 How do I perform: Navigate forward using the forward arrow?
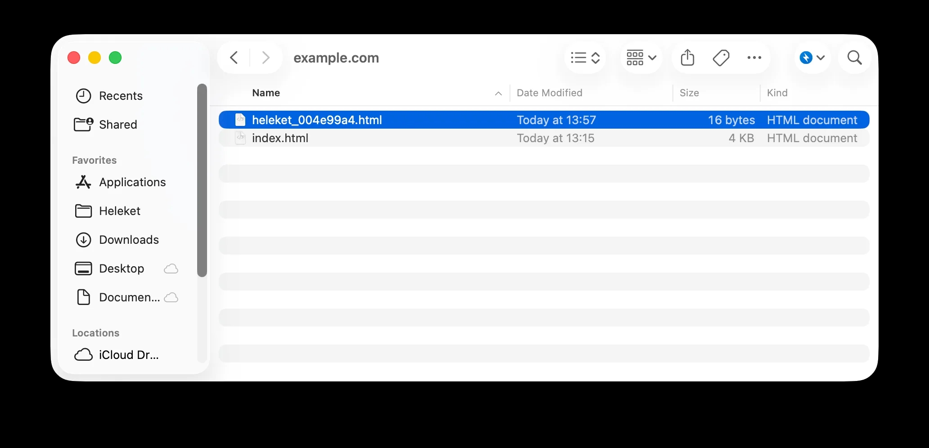pos(266,58)
